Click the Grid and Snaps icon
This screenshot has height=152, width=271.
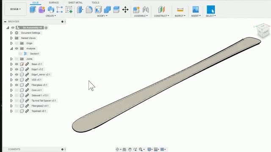point(156,149)
